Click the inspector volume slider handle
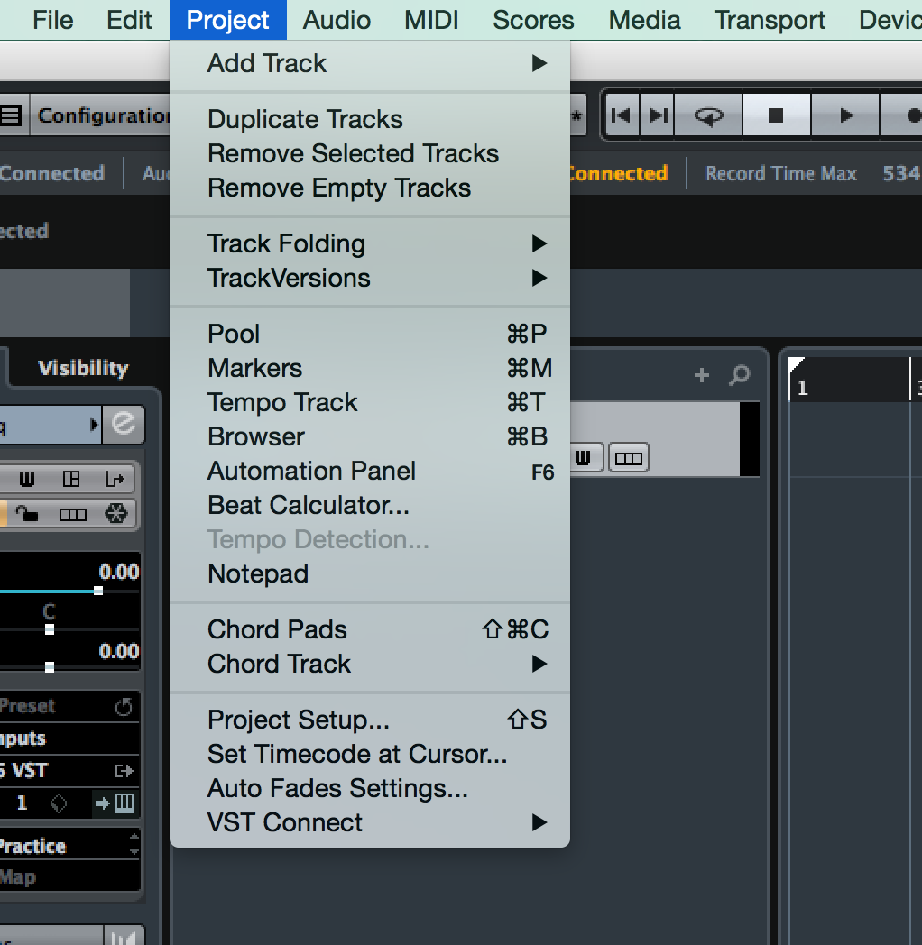This screenshot has width=922, height=945. [98, 591]
